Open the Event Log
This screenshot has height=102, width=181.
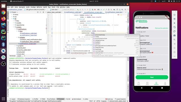[x=109, y=99]
